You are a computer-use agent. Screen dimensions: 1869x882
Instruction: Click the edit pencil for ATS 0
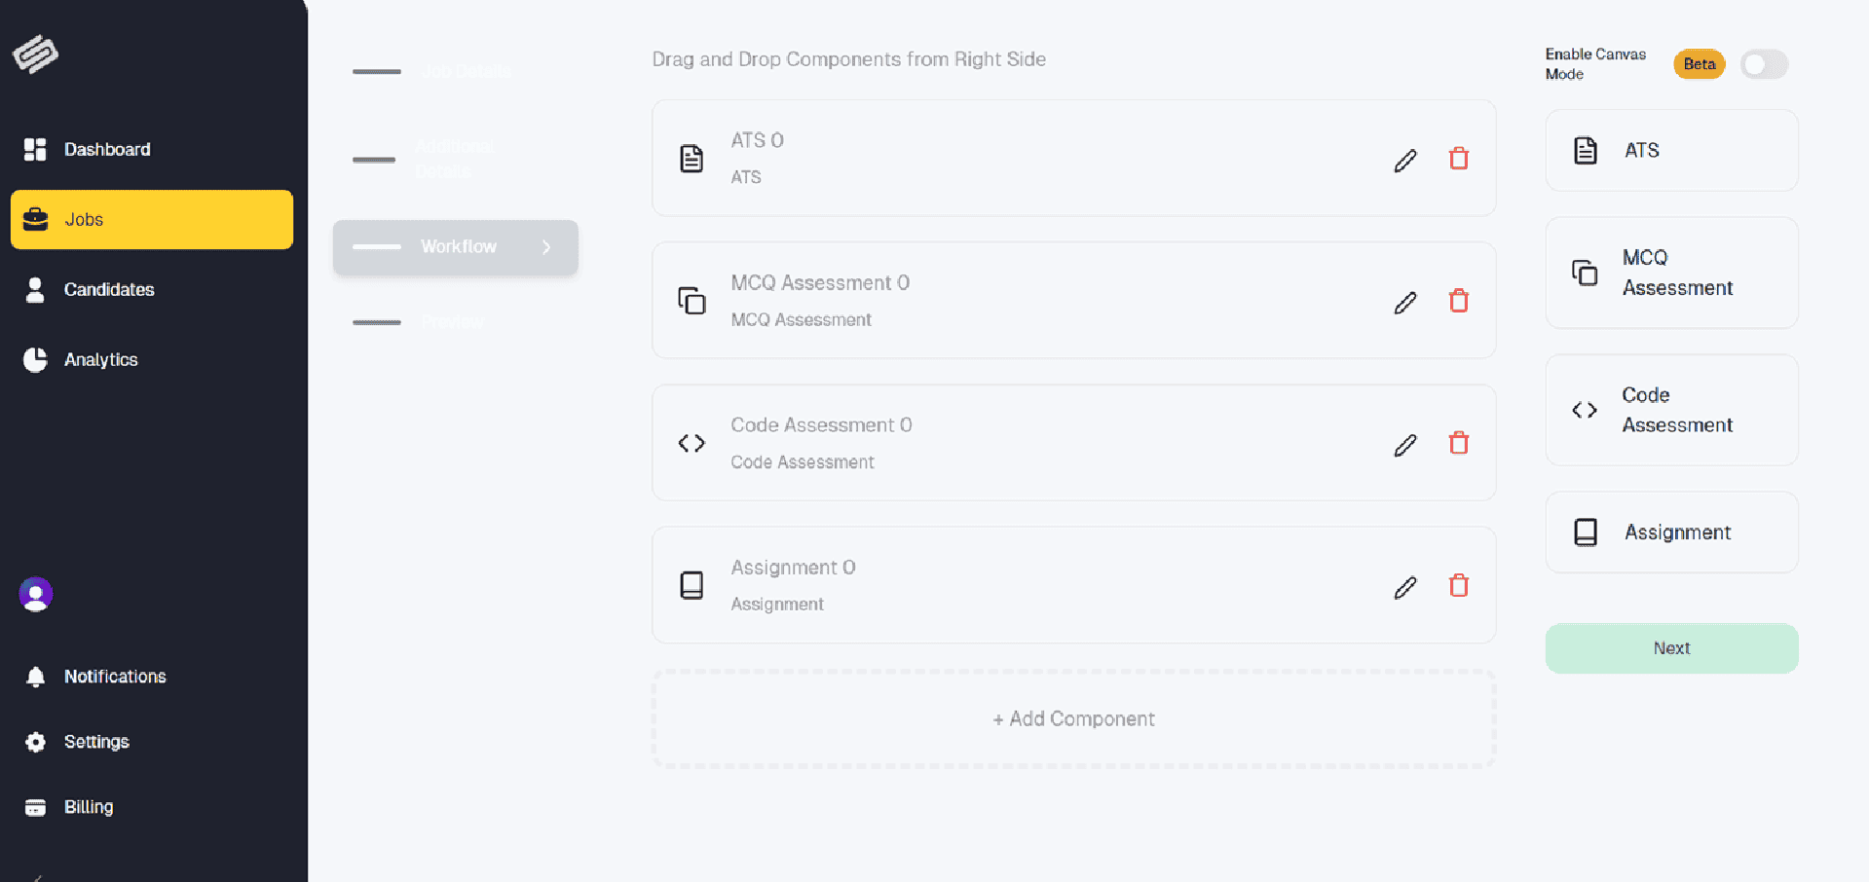coord(1404,160)
